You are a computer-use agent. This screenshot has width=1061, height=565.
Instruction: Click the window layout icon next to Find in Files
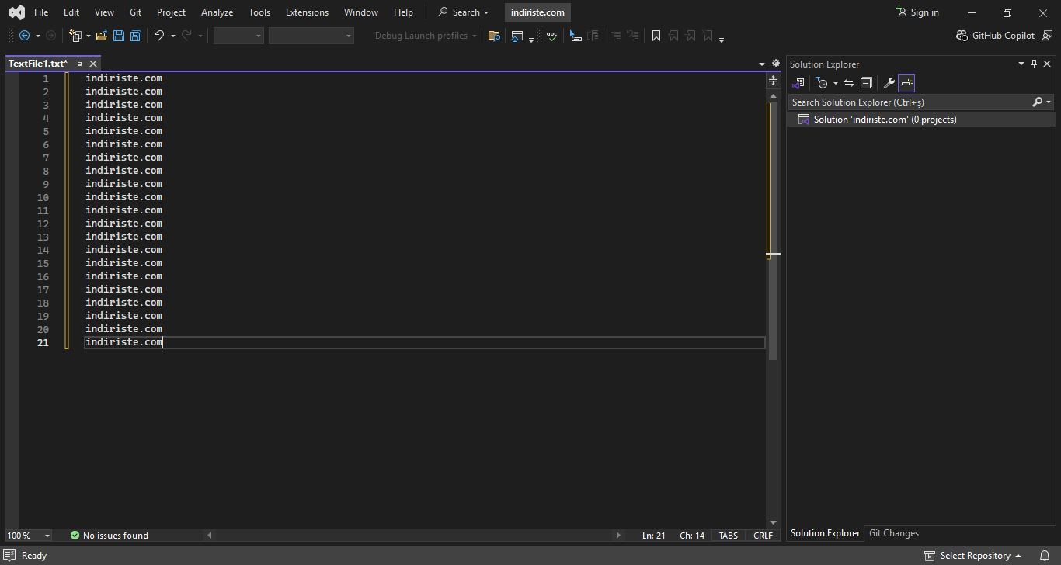tap(517, 36)
